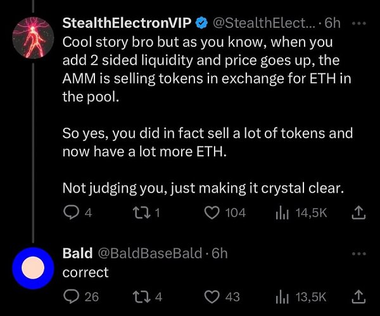This screenshot has width=380, height=316.
Task: Open more options on StealthElectronVIP's tweet
Action: pos(358,23)
